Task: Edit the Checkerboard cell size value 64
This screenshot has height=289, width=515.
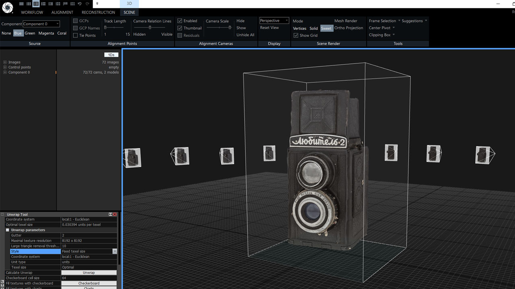Action: 89,278
